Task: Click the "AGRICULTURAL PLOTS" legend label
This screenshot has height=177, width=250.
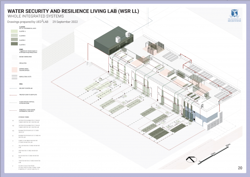Action: coord(25,77)
